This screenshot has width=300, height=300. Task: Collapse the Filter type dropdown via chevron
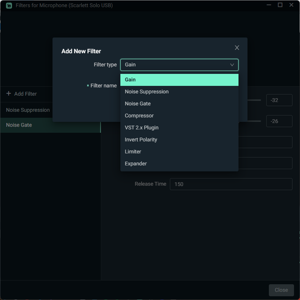[x=232, y=65]
